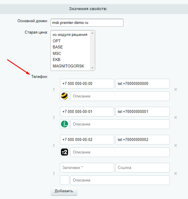
Task: Click the reorder handle beside the MegaFon phone
Action: click(x=54, y=118)
